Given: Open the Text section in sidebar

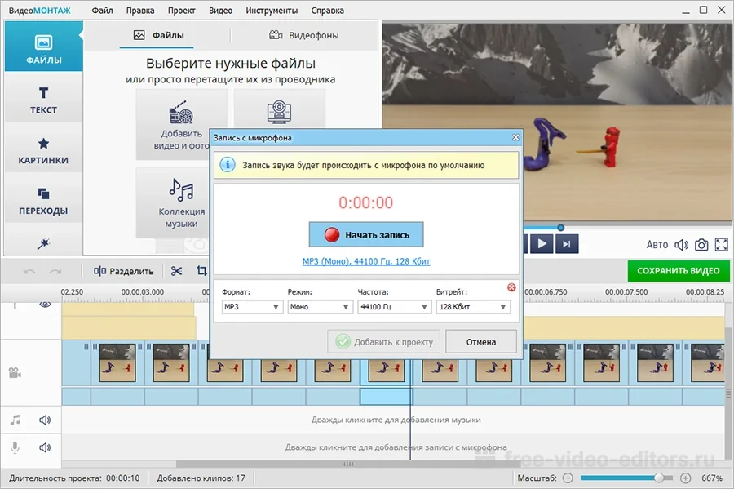Looking at the screenshot, I should coord(43,100).
